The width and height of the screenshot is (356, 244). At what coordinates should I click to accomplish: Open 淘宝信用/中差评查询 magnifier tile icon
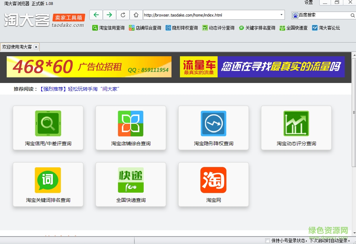click(48, 123)
